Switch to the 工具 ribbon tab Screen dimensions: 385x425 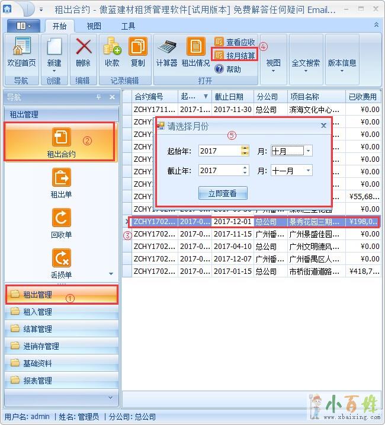(128, 26)
